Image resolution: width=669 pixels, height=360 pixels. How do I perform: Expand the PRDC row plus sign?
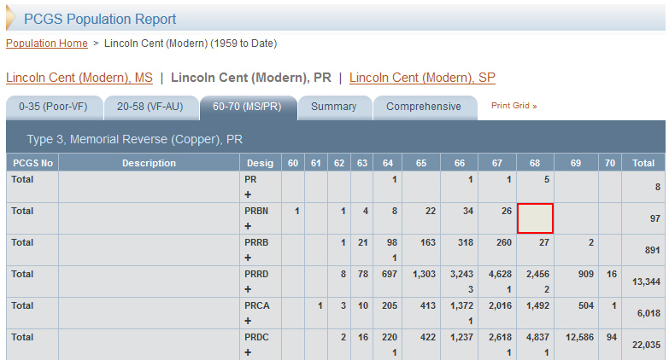pyautogui.click(x=248, y=352)
